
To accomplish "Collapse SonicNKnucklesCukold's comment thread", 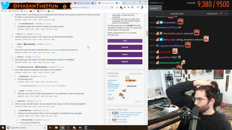I will pyautogui.click(x=16, y=67).
